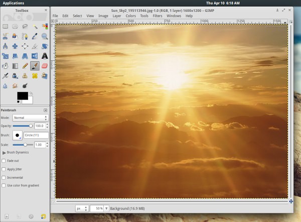The width and height of the screenshot is (301, 222).
Task: Click reset tool options to defaults button
Action: coord(43,216)
